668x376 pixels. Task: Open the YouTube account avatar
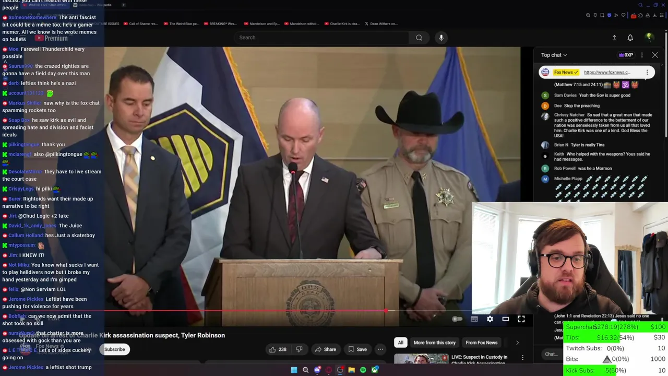[x=649, y=37]
